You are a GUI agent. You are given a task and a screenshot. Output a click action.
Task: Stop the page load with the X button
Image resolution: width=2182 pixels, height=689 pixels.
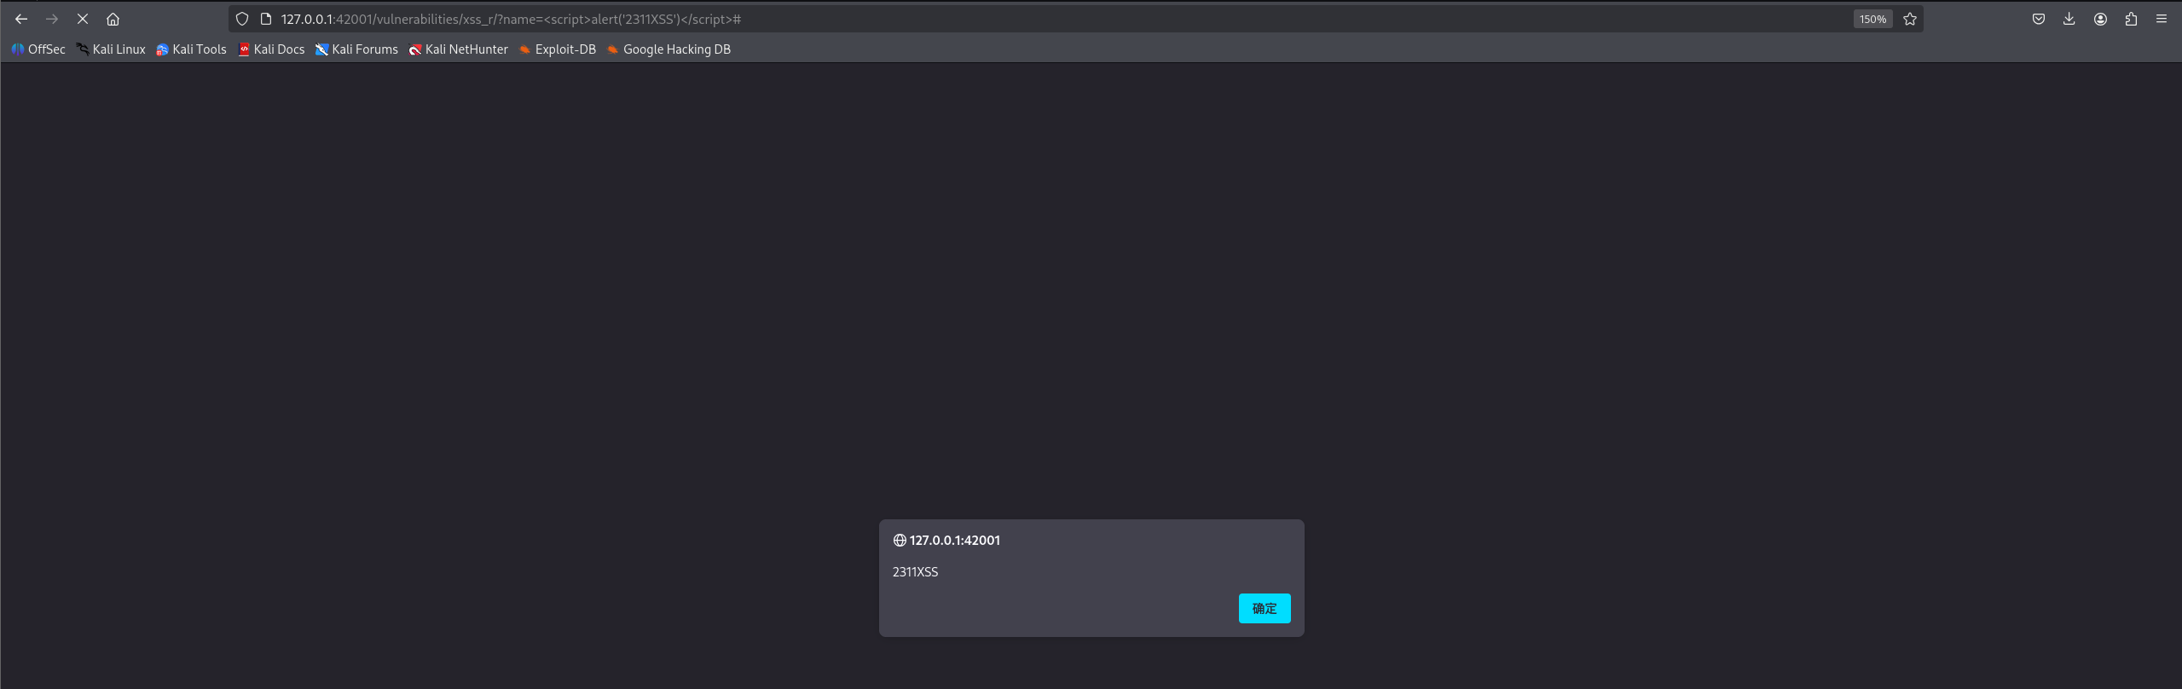(x=83, y=19)
